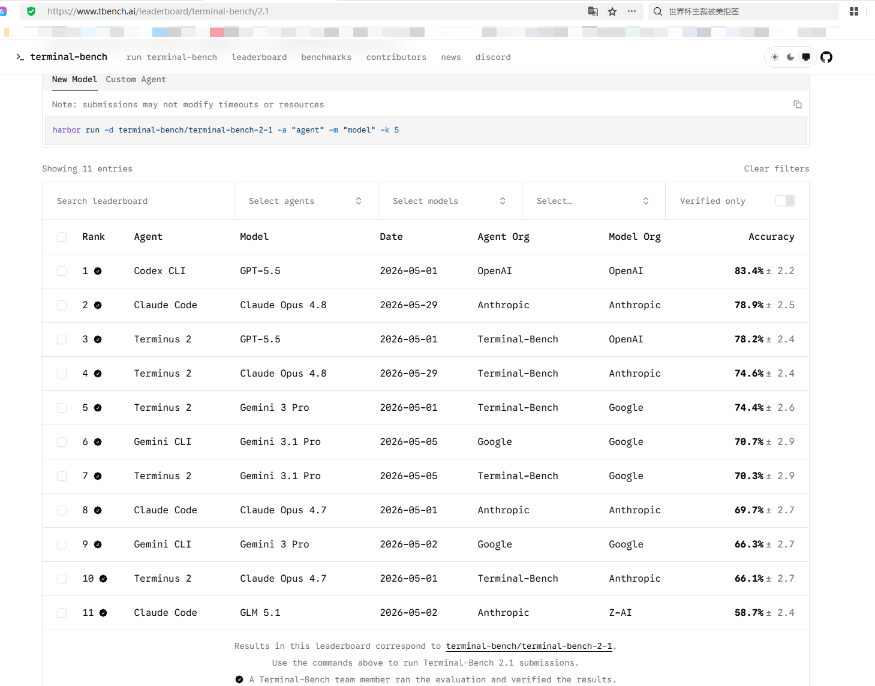
Task: Click the verified badge on rank 2
Action: pyautogui.click(x=98, y=305)
